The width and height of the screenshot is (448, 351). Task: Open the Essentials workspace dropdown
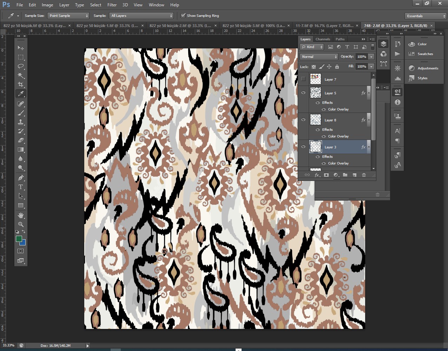click(425, 16)
